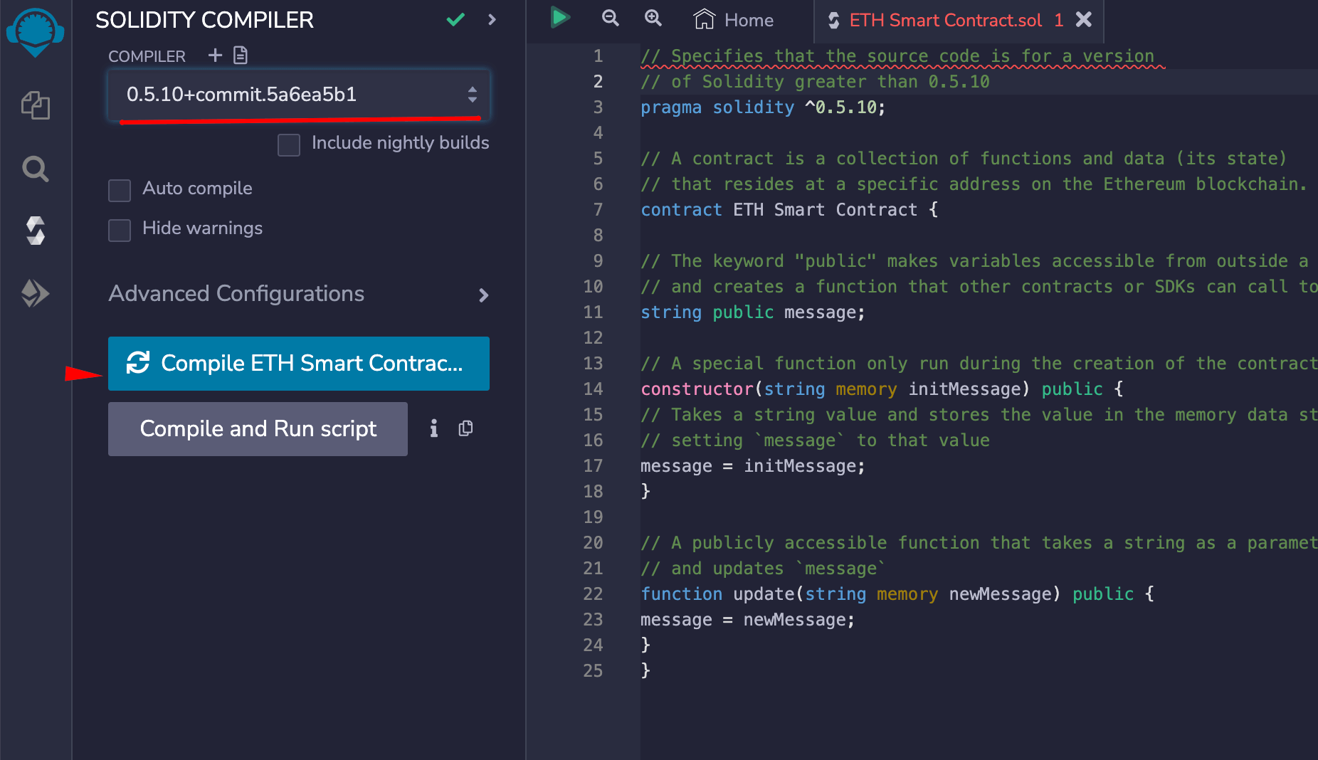
Task: Enable Auto compile
Action: pos(119,190)
